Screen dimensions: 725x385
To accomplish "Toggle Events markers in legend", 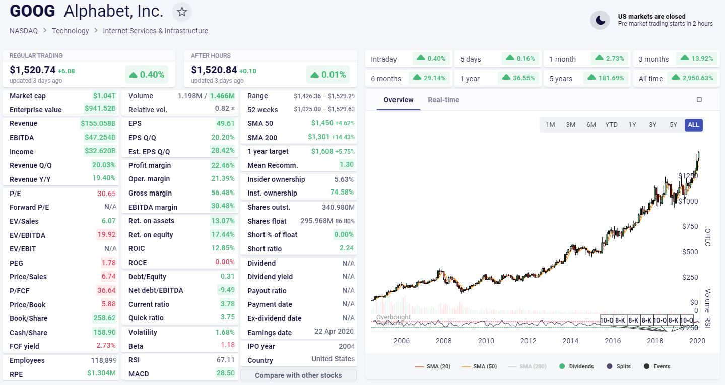I will pyautogui.click(x=657, y=366).
